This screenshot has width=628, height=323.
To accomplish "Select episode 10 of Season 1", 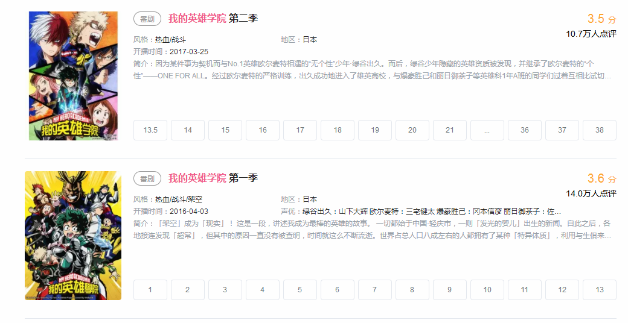I will point(487,290).
